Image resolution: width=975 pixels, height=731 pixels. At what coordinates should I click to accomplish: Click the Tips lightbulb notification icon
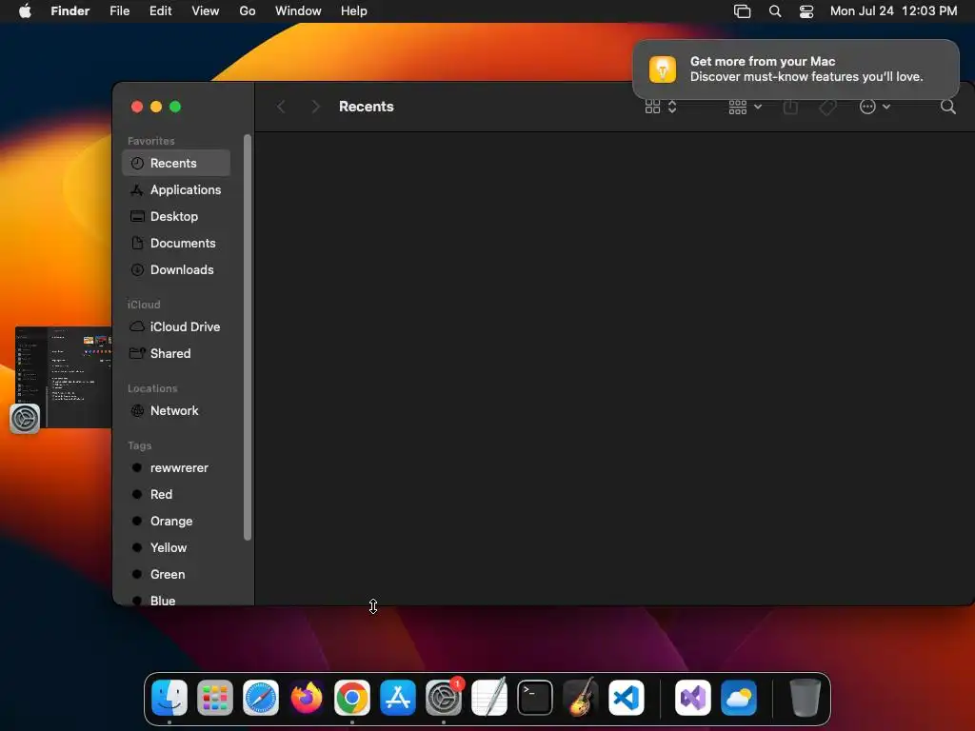coord(663,69)
